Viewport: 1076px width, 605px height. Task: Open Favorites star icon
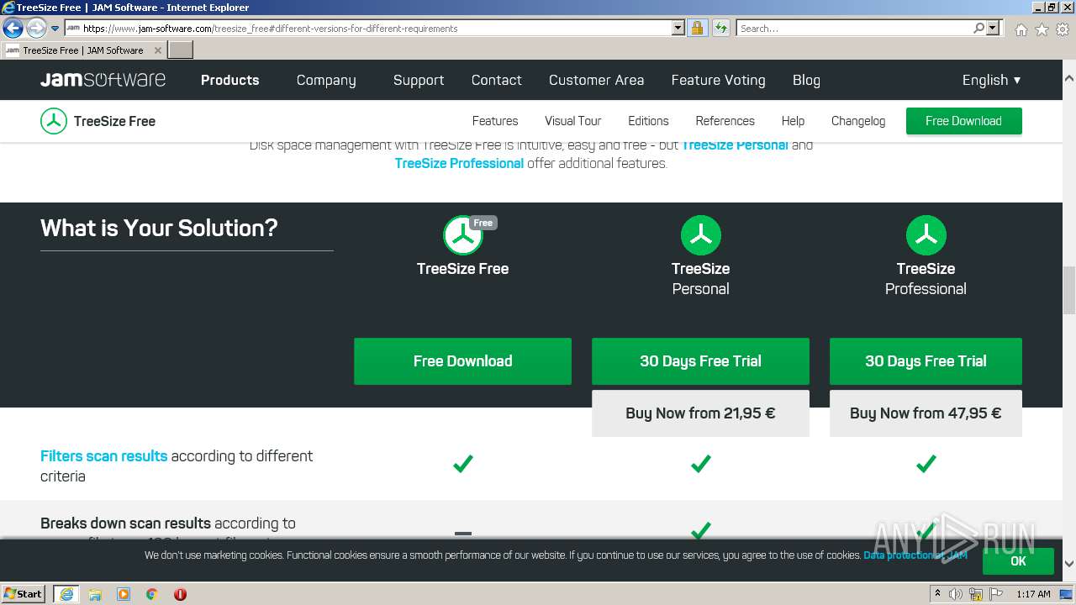tap(1042, 29)
